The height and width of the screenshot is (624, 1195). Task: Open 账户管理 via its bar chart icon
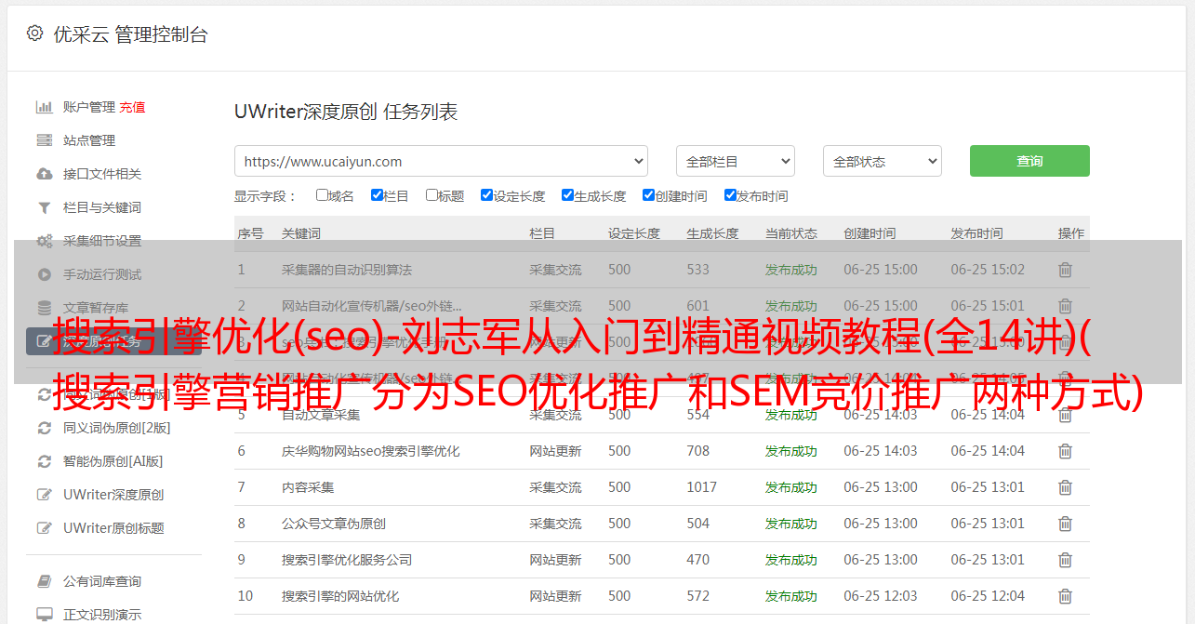44,107
